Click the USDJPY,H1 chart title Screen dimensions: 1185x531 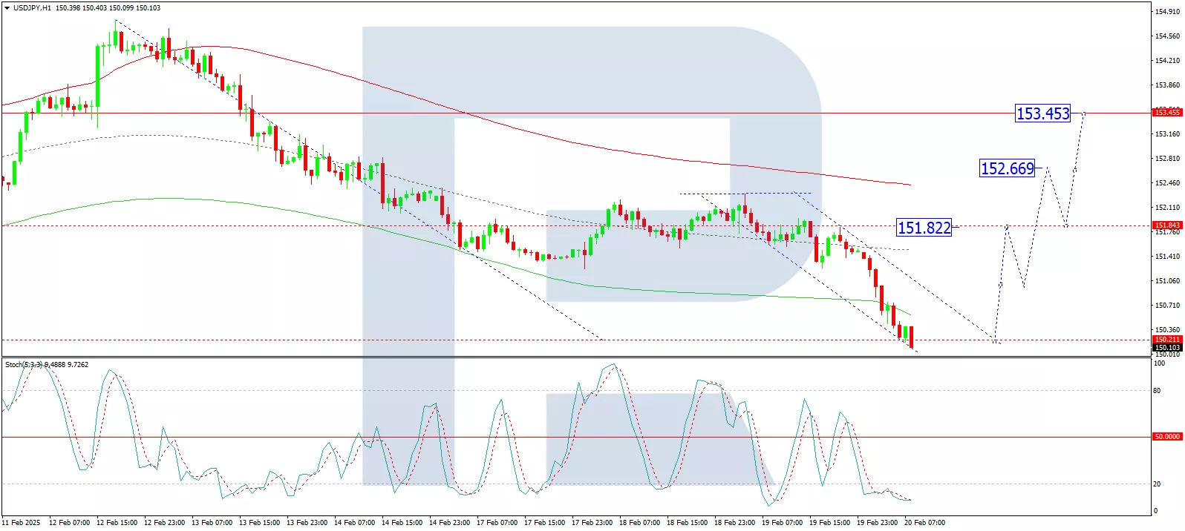pos(32,7)
